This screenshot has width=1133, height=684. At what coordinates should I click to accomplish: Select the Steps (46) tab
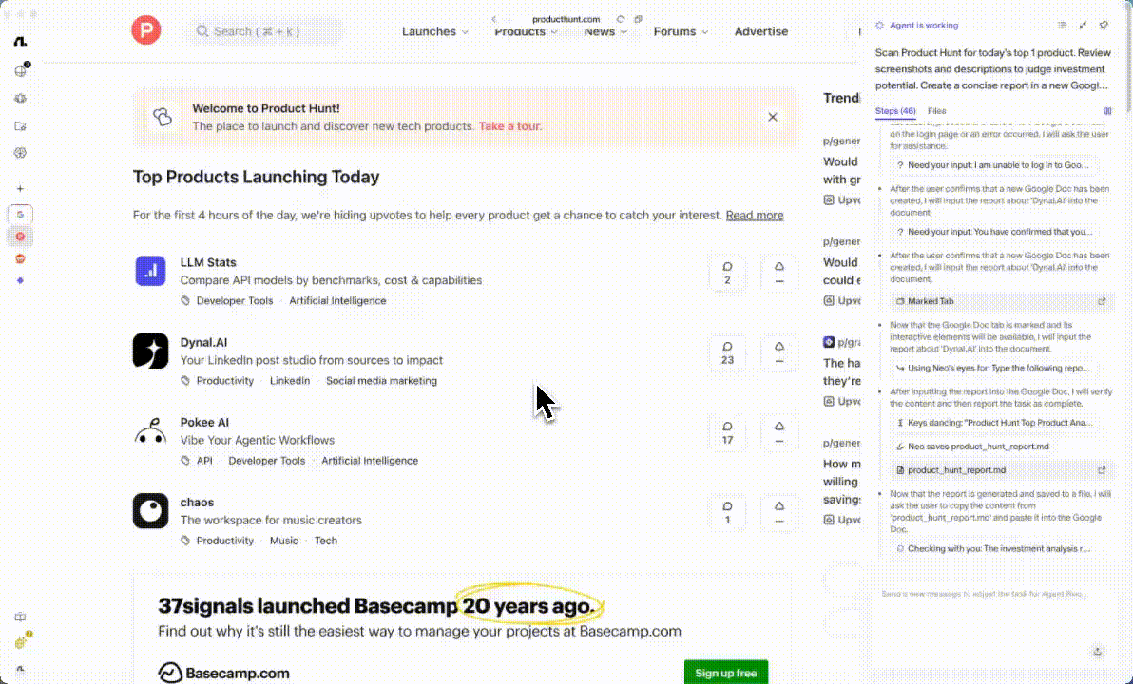pos(894,111)
